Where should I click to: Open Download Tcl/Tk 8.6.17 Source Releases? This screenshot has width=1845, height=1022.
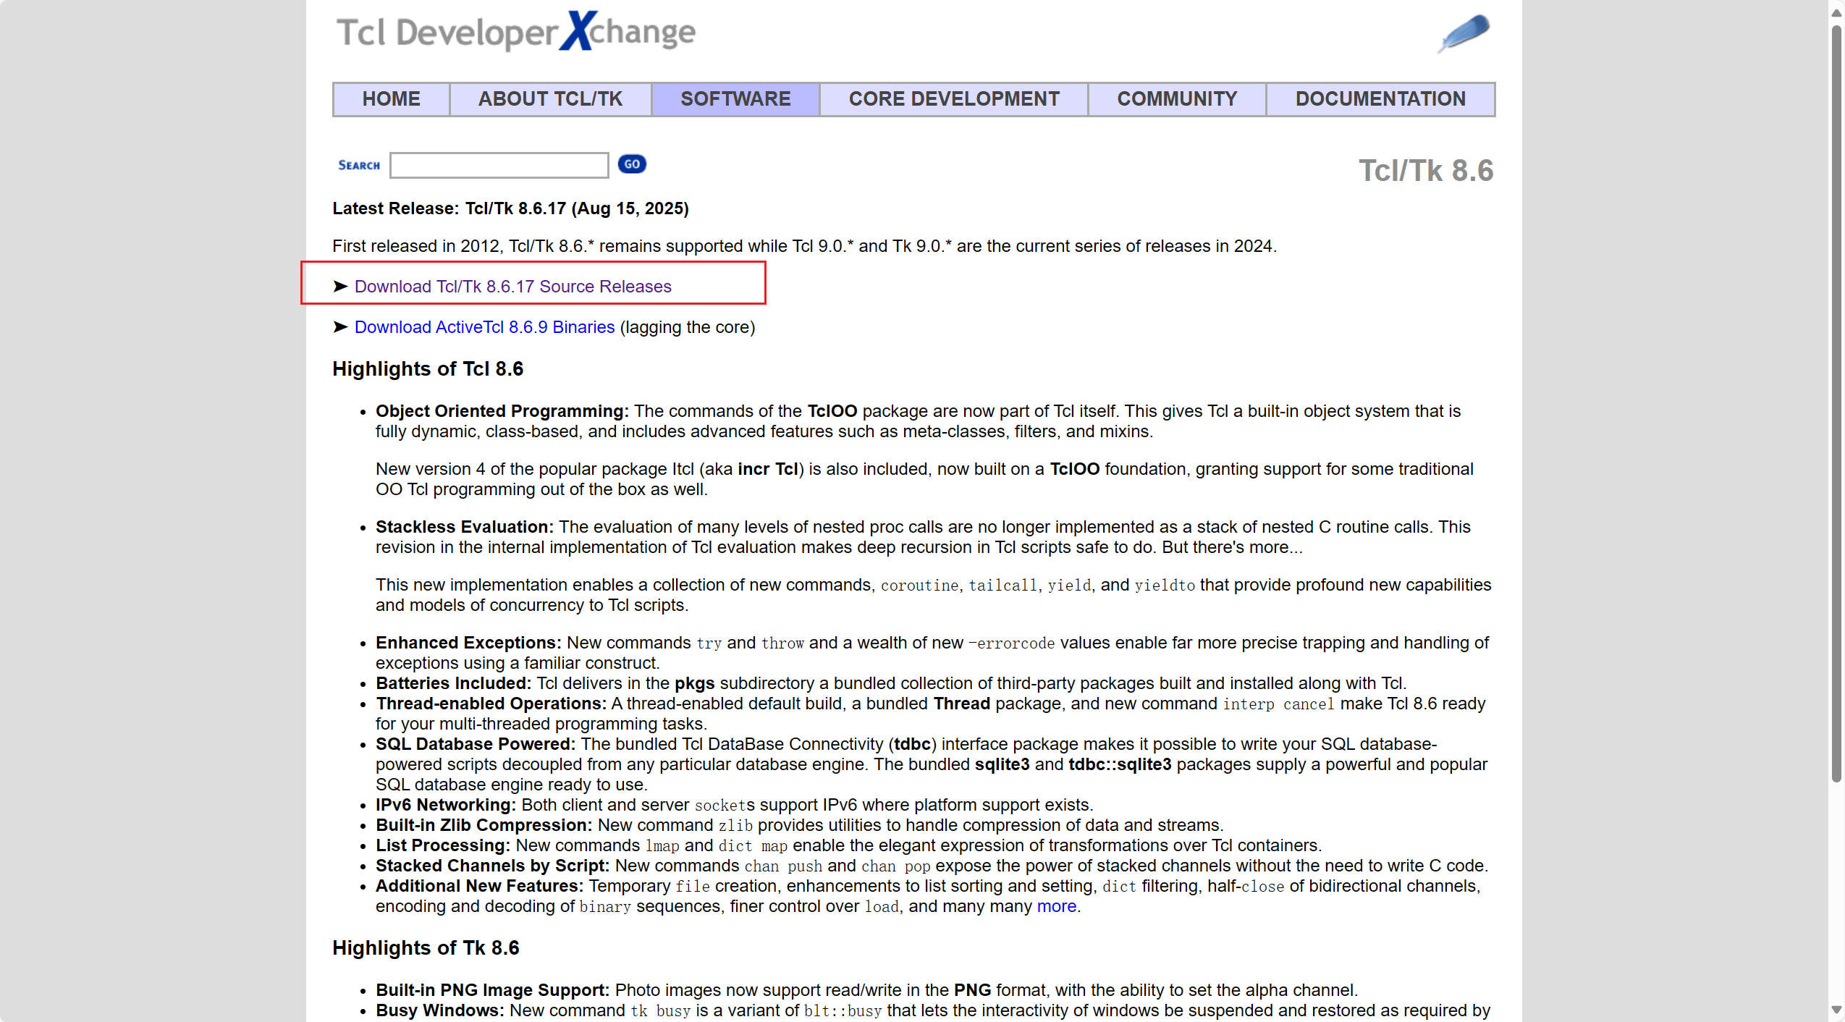tap(512, 287)
